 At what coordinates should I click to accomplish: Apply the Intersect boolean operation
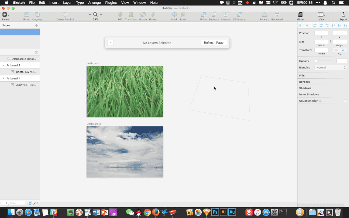pyautogui.click(x=226, y=15)
